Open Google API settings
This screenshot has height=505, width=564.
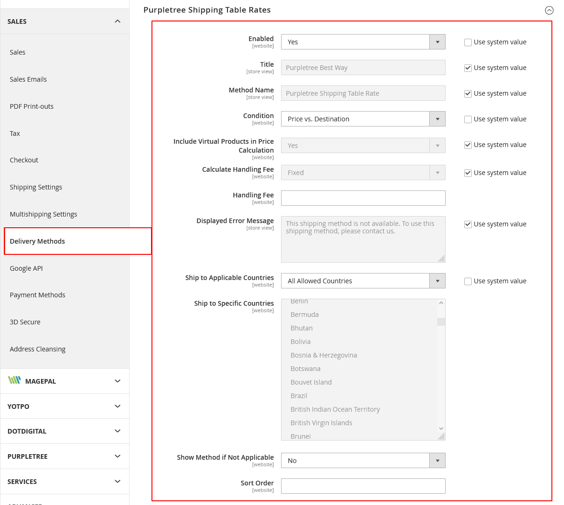pos(26,268)
